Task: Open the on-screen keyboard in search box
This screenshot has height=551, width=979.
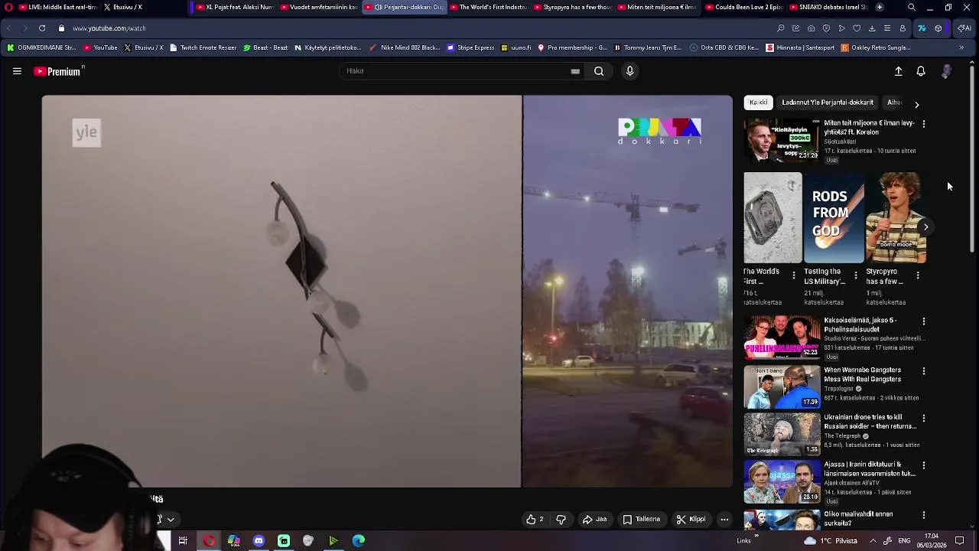Action: pyautogui.click(x=575, y=71)
